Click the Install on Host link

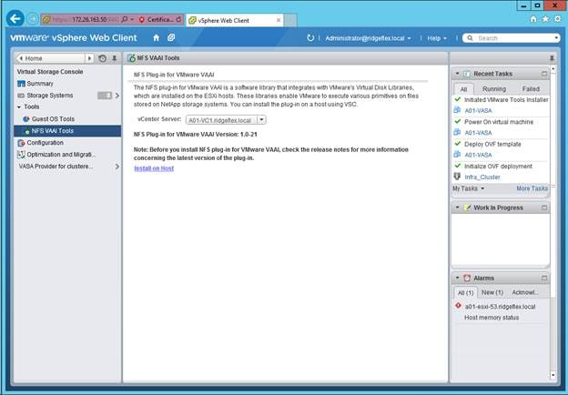(x=154, y=168)
